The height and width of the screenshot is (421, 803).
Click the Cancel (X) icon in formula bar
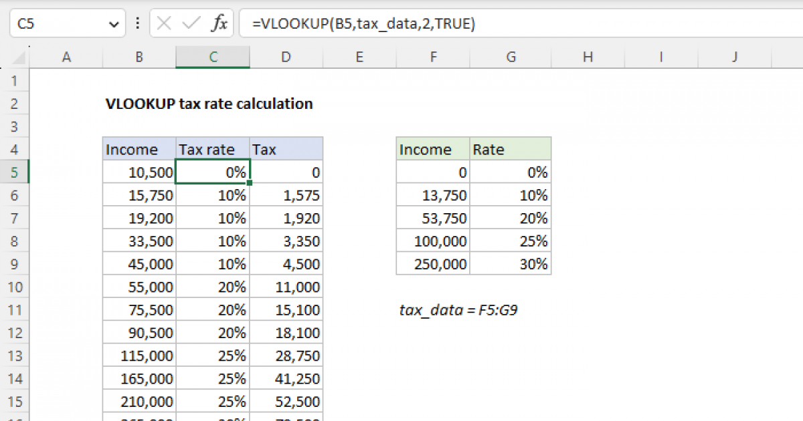tap(165, 23)
